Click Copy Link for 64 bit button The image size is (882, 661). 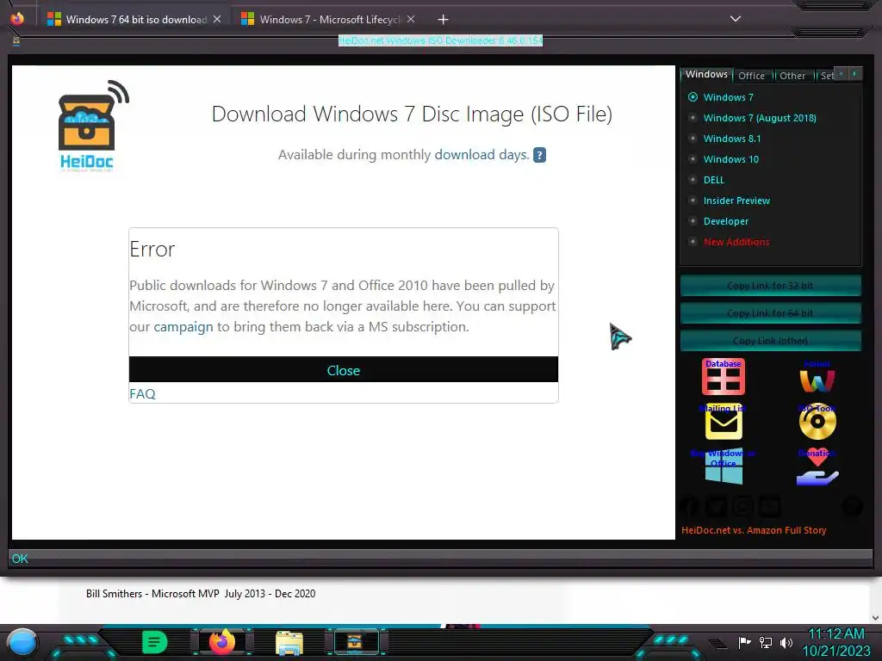[770, 313]
